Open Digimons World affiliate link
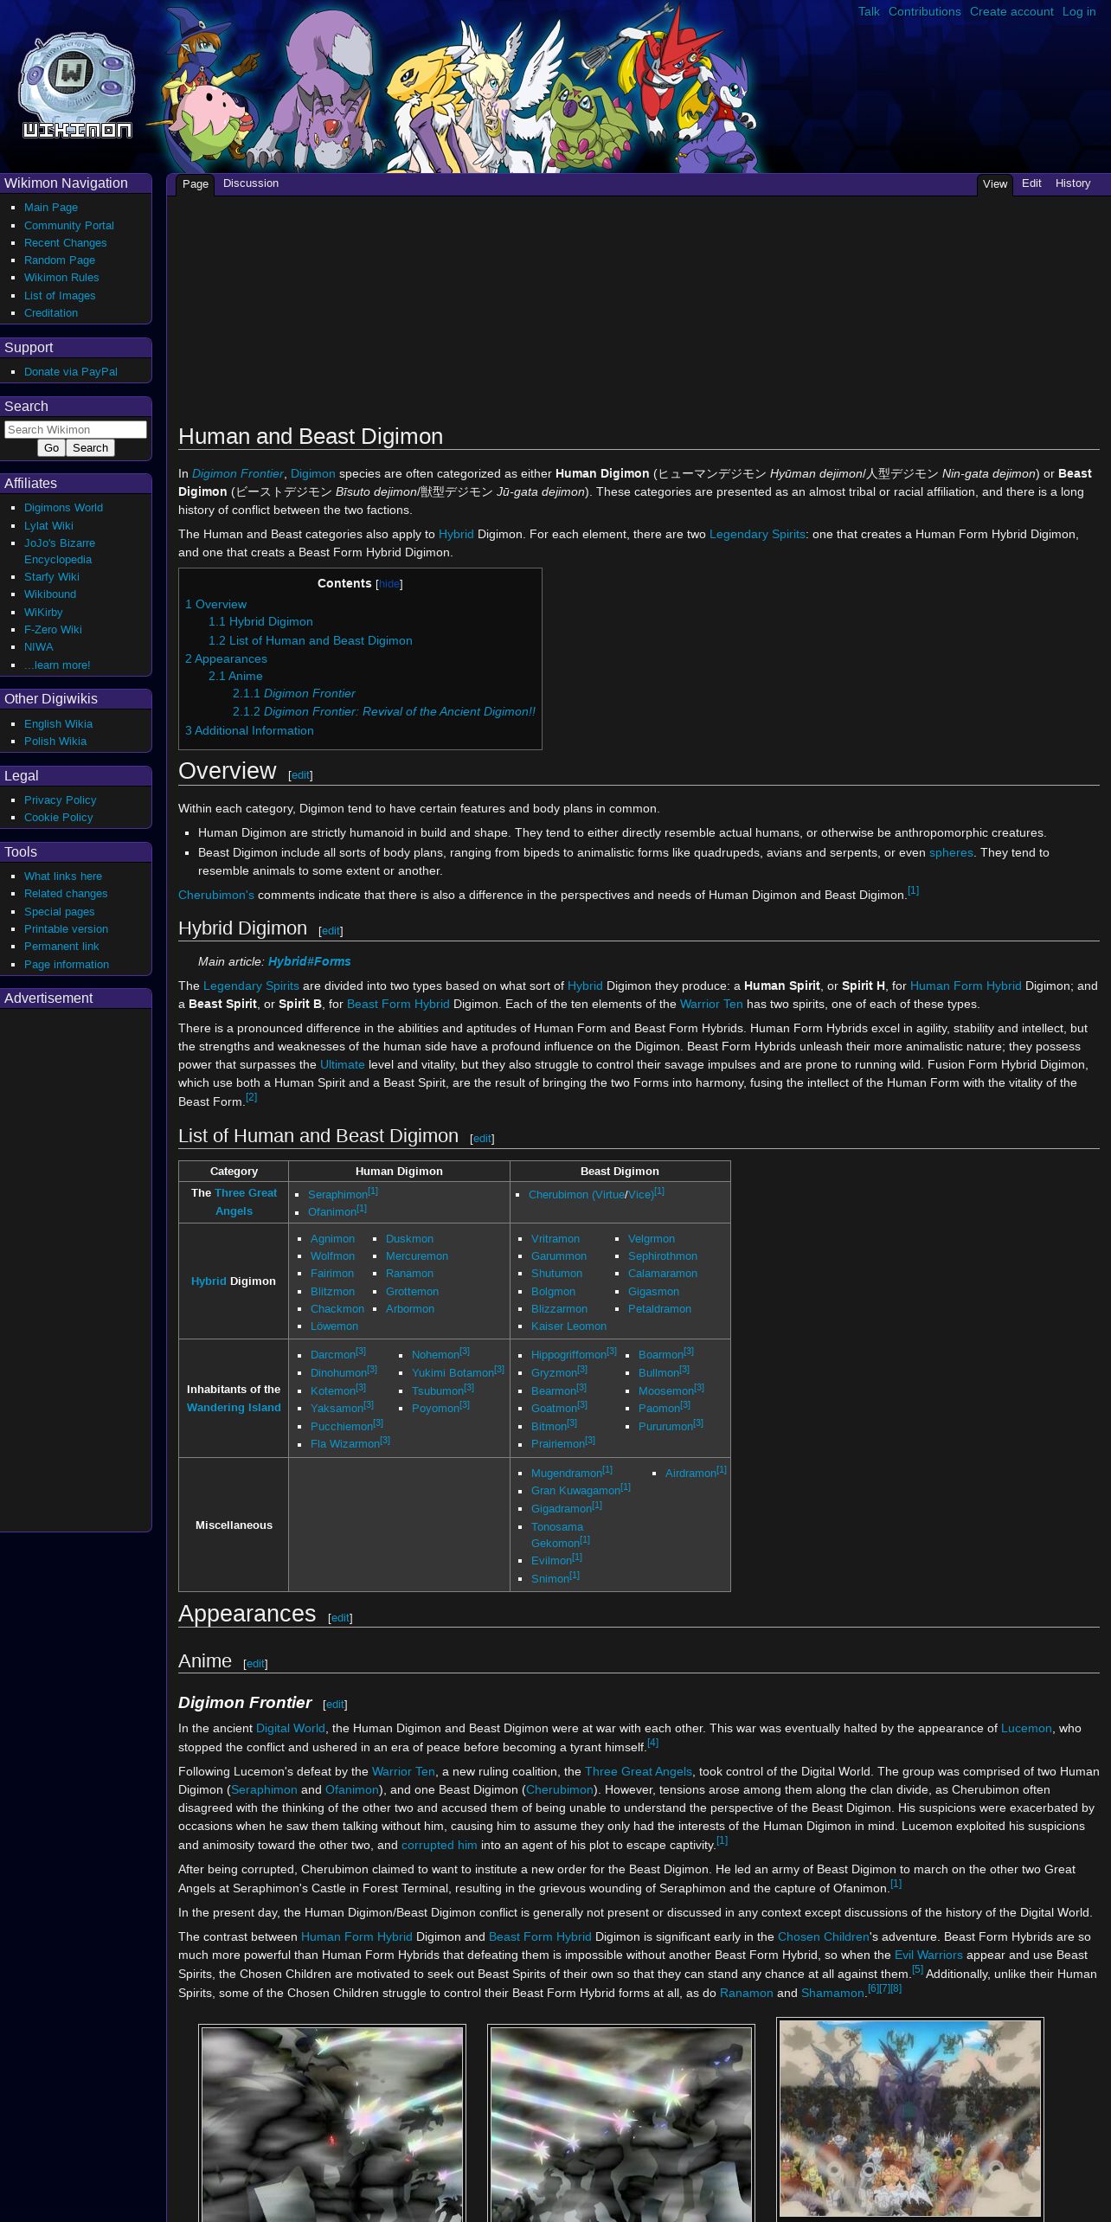This screenshot has height=2222, width=1111. pos(63,508)
